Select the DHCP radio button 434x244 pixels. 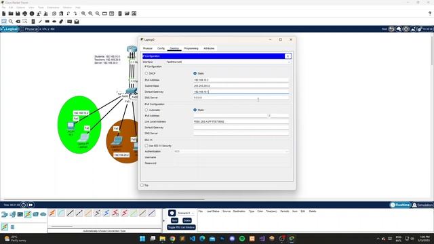[146, 73]
